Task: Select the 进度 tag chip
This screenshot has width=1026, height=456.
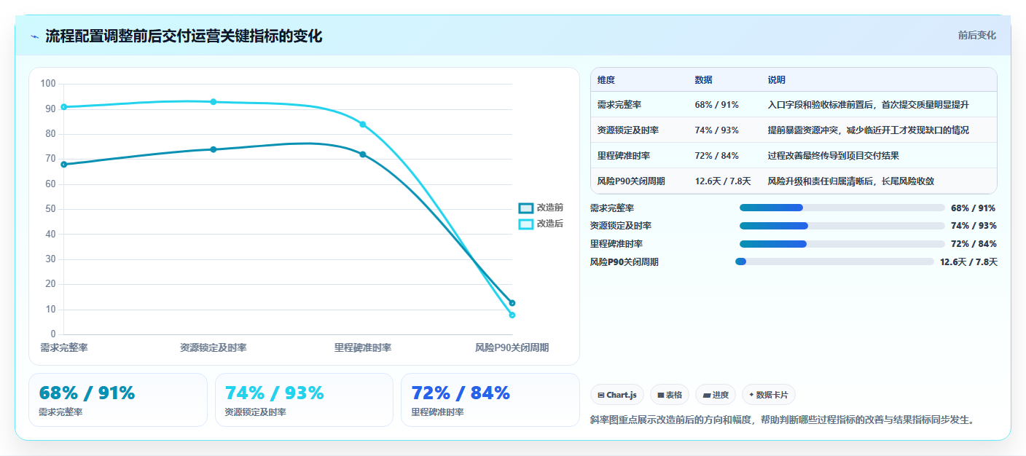Action: pos(716,395)
